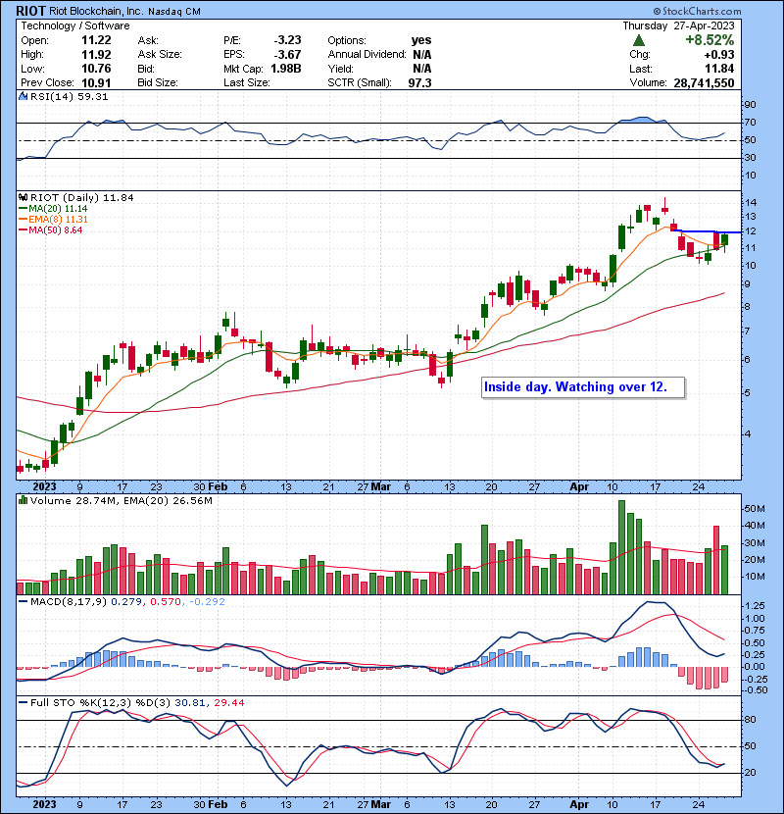Select the Low price 10.76
784x814 pixels.
(x=96, y=69)
